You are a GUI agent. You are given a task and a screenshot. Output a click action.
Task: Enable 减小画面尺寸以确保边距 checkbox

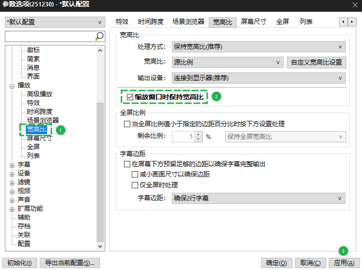coord(135,174)
